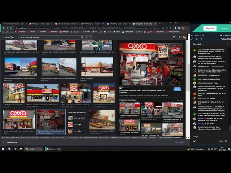Open the ANALYTICS bookmark
The image size is (231, 173).
(x=21, y=32)
